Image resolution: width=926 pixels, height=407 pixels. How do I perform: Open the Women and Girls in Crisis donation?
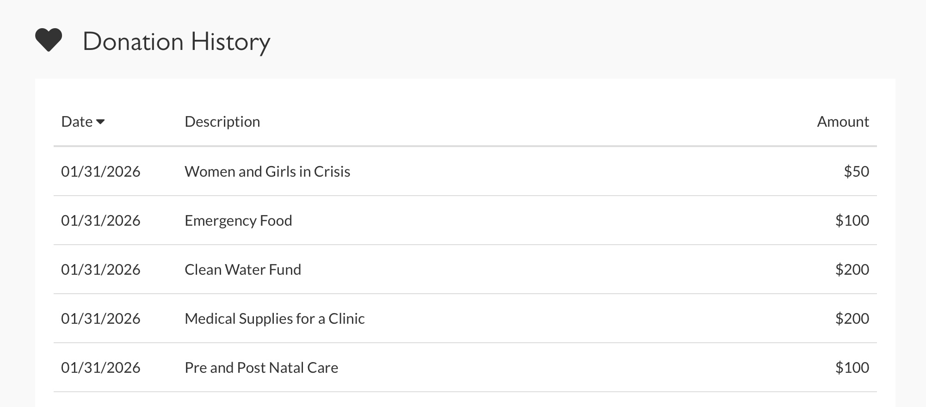(267, 172)
